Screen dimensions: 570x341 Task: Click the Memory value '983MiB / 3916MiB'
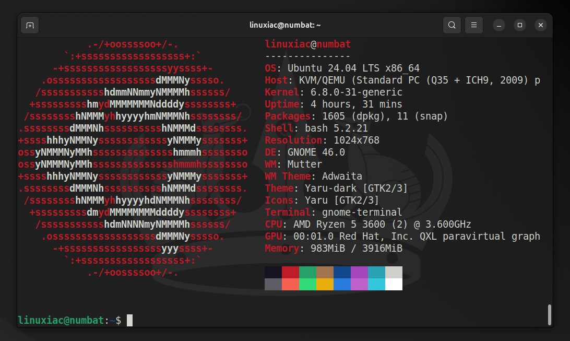356,248
